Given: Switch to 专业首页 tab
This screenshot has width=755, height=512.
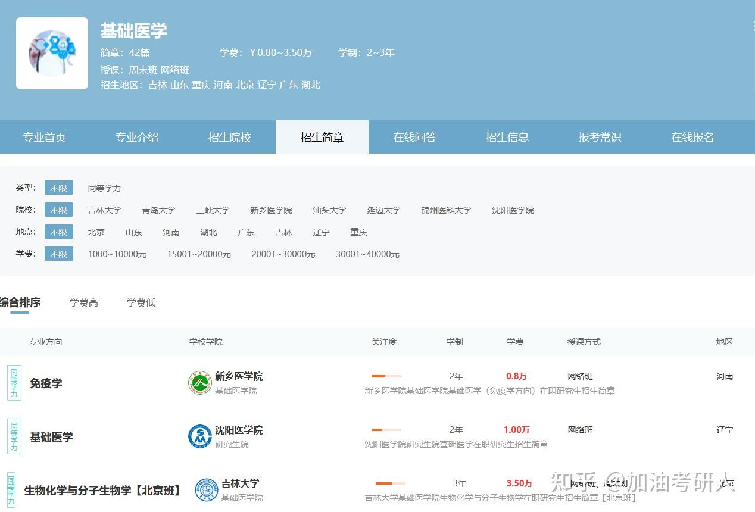Looking at the screenshot, I should coord(44,137).
